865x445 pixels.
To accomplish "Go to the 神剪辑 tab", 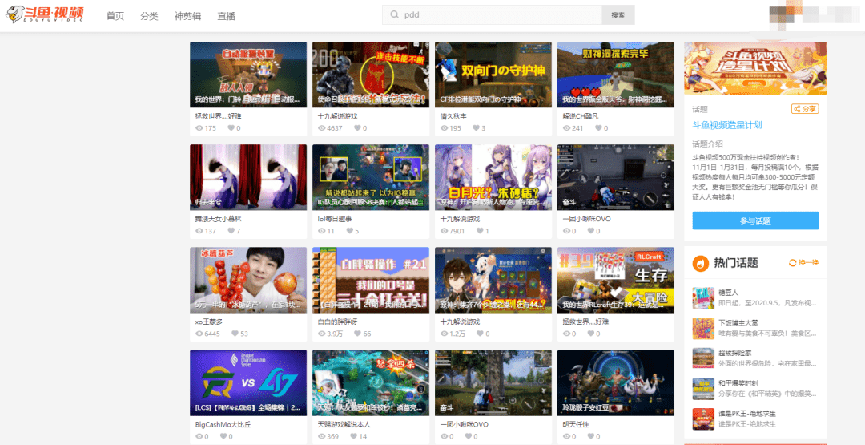I will pos(187,16).
